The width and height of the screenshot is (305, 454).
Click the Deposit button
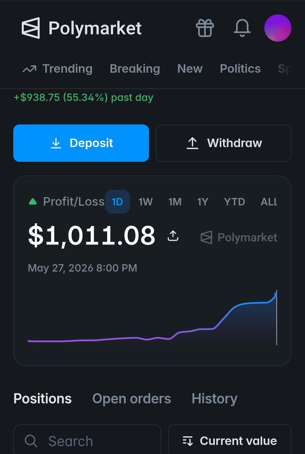pos(81,143)
